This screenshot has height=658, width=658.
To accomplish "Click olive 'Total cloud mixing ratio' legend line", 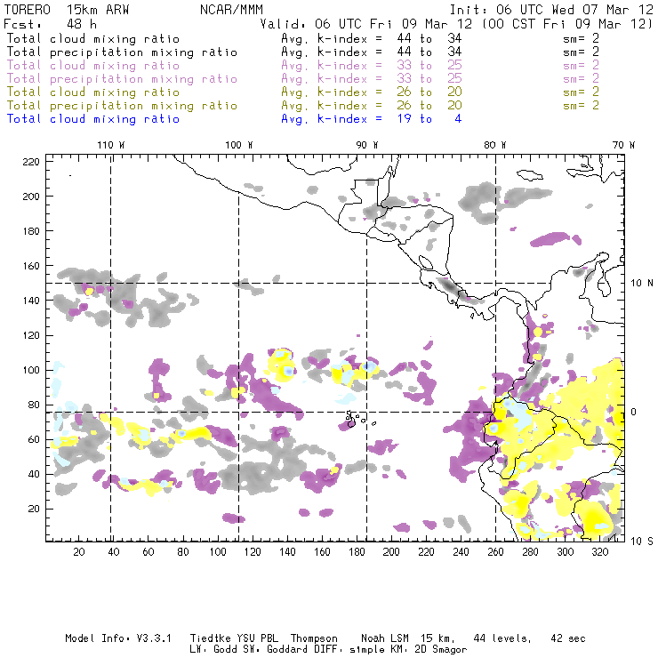I will pos(93,92).
